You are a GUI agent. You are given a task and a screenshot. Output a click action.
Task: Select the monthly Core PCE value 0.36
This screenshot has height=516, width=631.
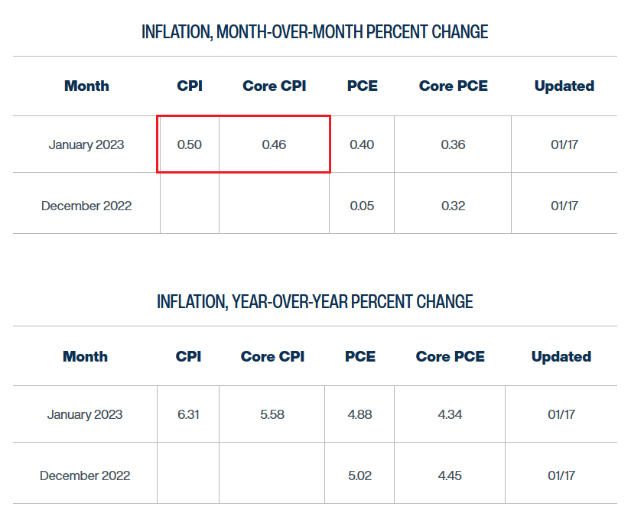(453, 144)
